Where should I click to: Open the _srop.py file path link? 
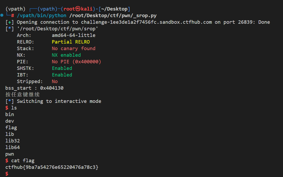pos(113,16)
